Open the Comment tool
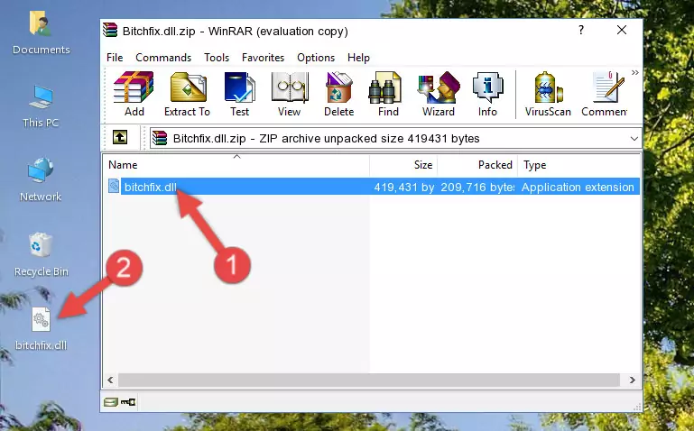 (605, 94)
